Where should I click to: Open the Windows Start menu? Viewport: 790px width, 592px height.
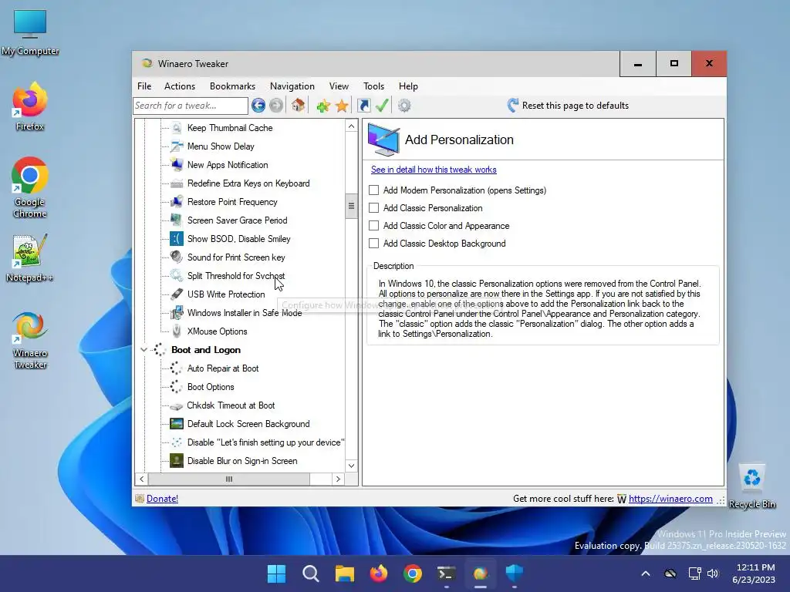(276, 573)
